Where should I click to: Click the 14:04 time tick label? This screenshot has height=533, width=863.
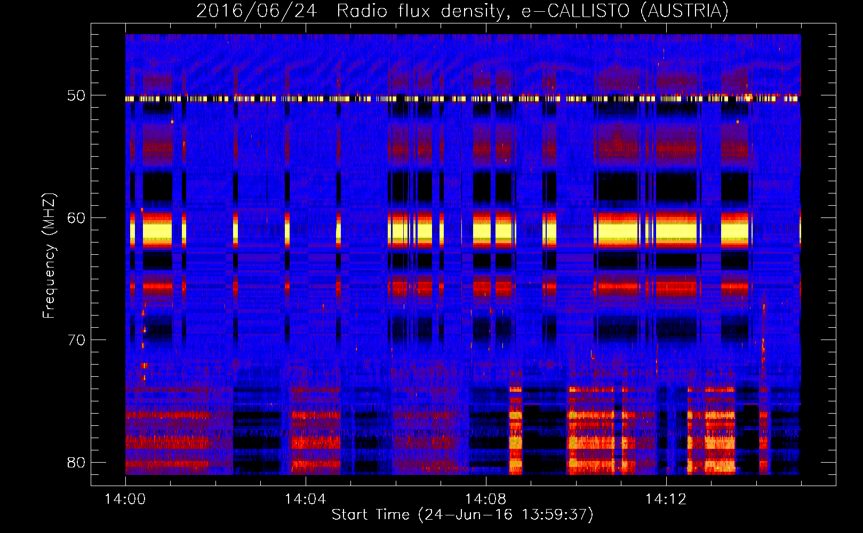tap(305, 499)
